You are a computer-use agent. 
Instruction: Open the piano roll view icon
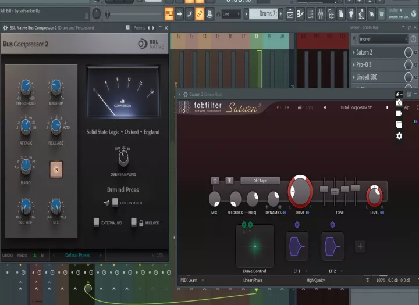(300, 14)
